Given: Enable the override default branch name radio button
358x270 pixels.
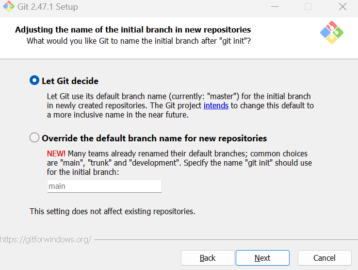Looking at the screenshot, I should click(34, 138).
